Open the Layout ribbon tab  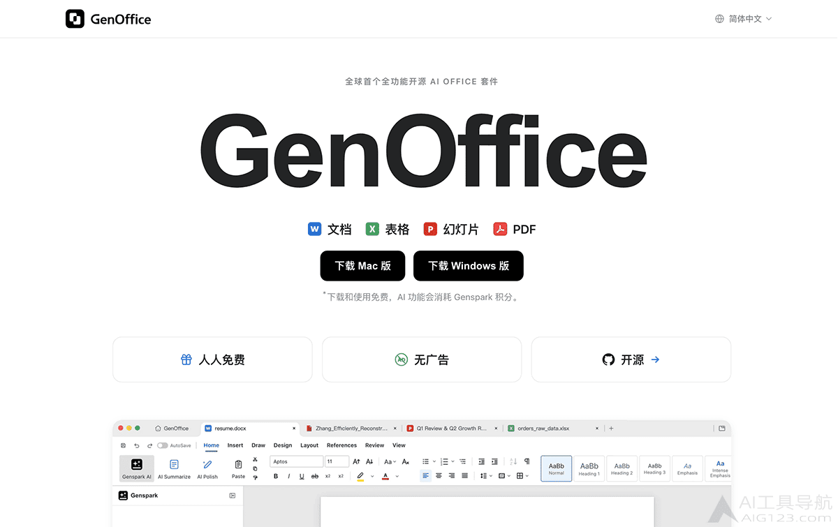click(309, 445)
